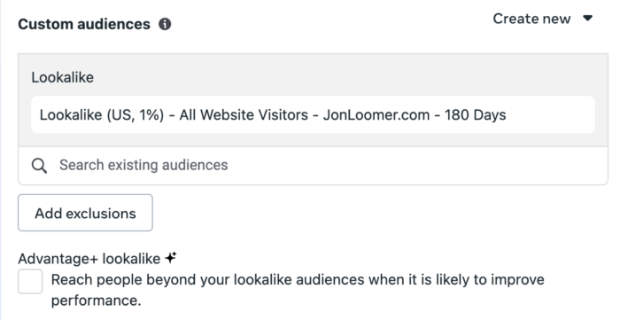Open the Create new menu label
Viewport: 620px width, 320px height.
(x=531, y=19)
